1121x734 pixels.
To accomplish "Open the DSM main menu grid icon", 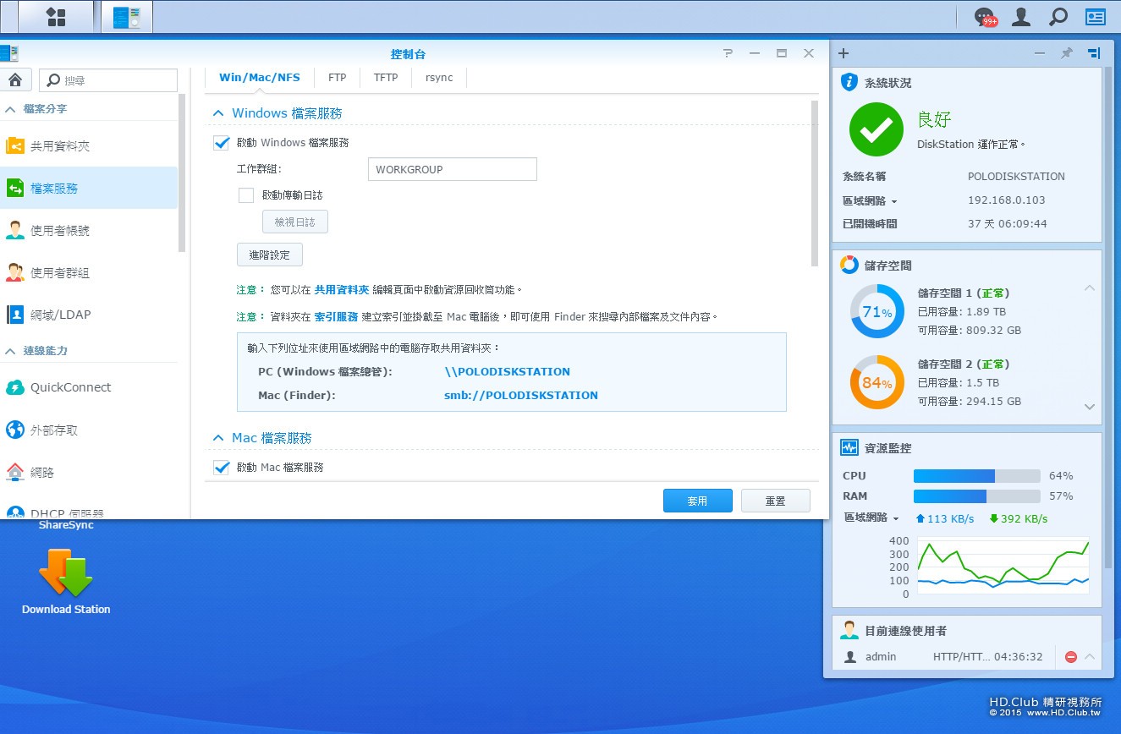I will coord(56,17).
